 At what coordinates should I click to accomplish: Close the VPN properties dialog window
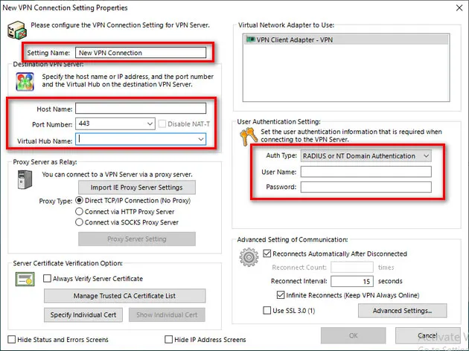click(456, 7)
